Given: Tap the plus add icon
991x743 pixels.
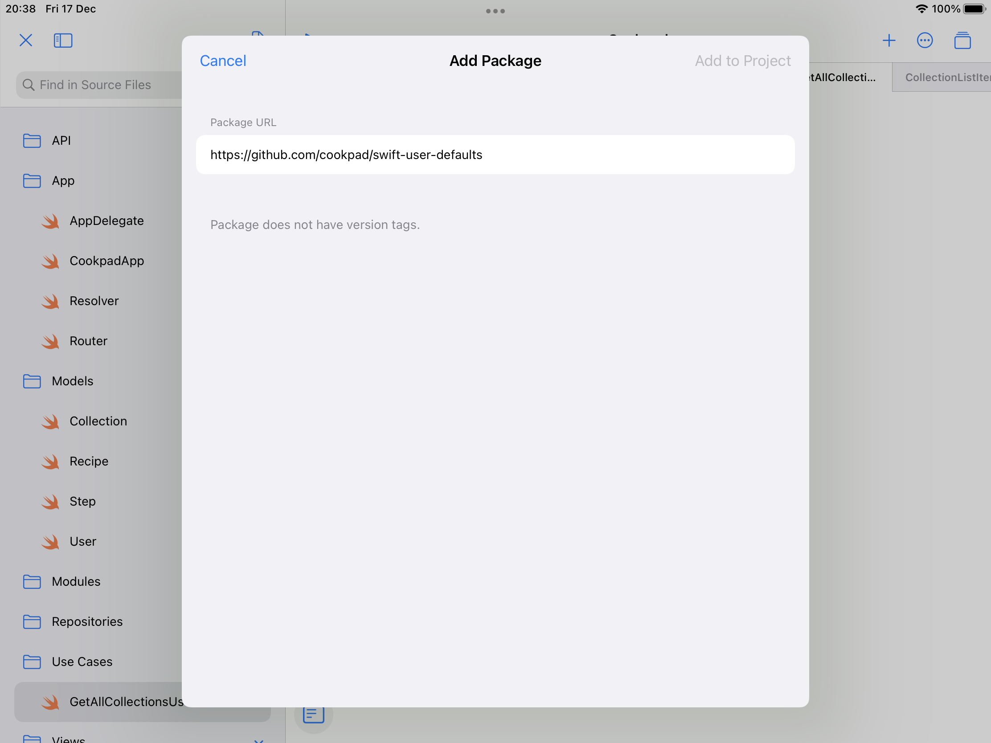Looking at the screenshot, I should pos(889,41).
